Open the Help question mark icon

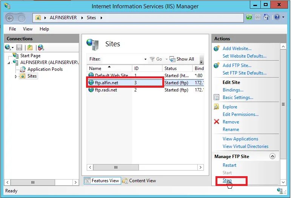[277, 17]
